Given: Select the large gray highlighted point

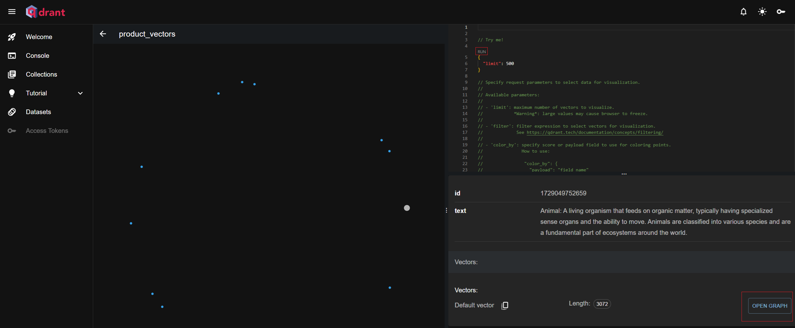Looking at the screenshot, I should [x=407, y=208].
